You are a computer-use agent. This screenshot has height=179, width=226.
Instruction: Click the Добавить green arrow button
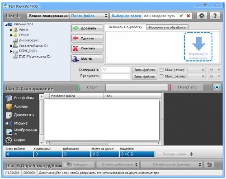(87, 28)
